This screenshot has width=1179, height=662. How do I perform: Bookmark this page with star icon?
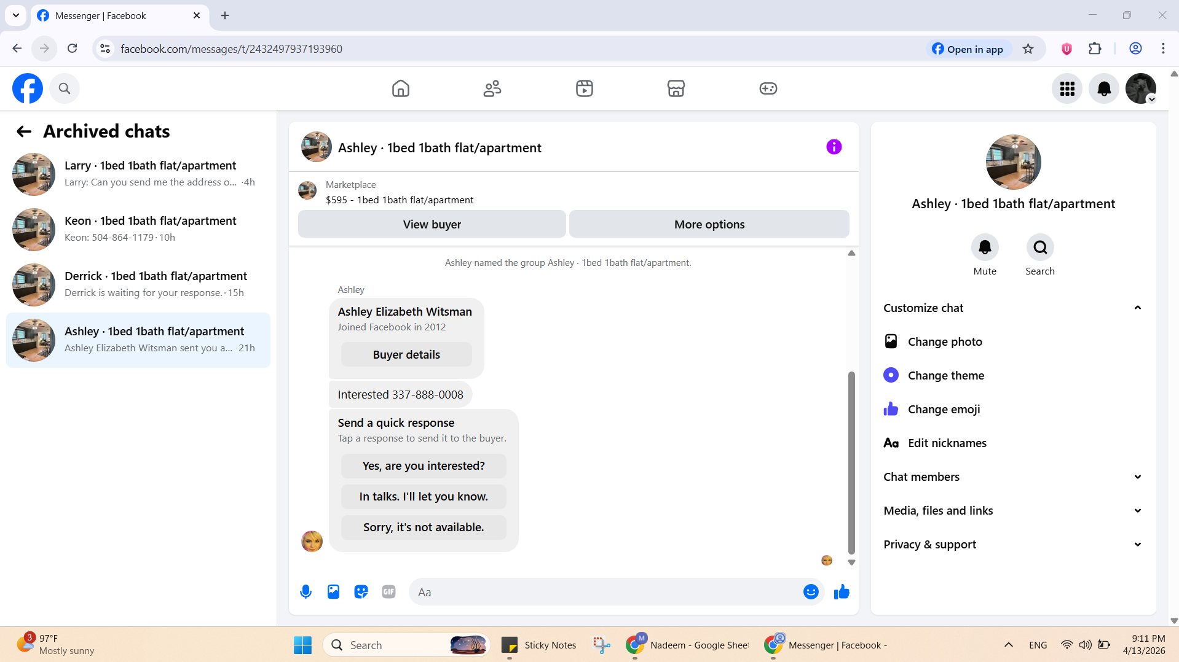(x=1028, y=49)
